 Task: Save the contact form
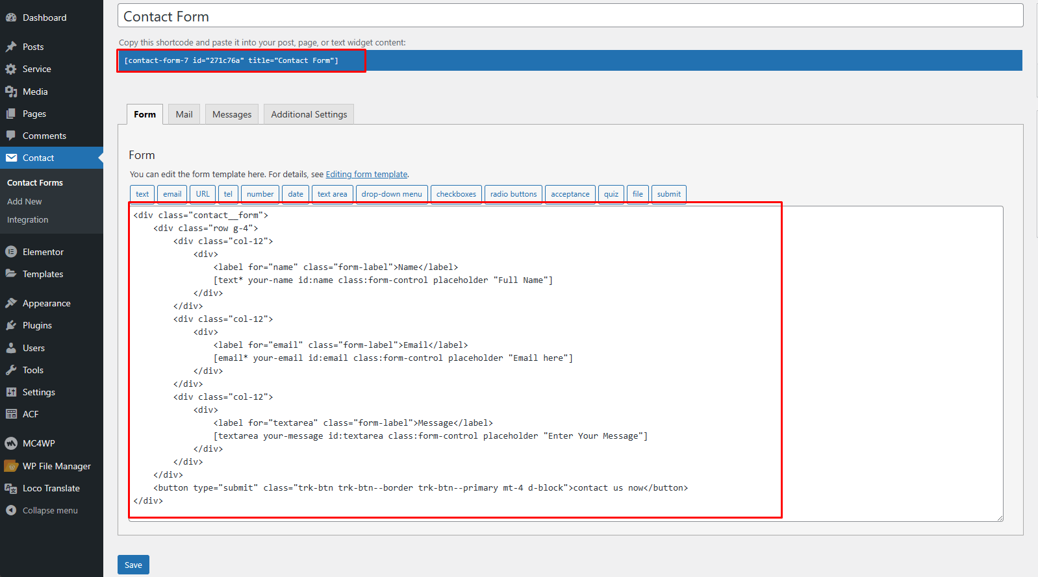point(133,565)
